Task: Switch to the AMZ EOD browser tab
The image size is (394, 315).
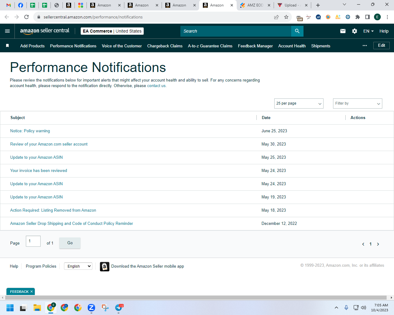Action: coord(255,5)
